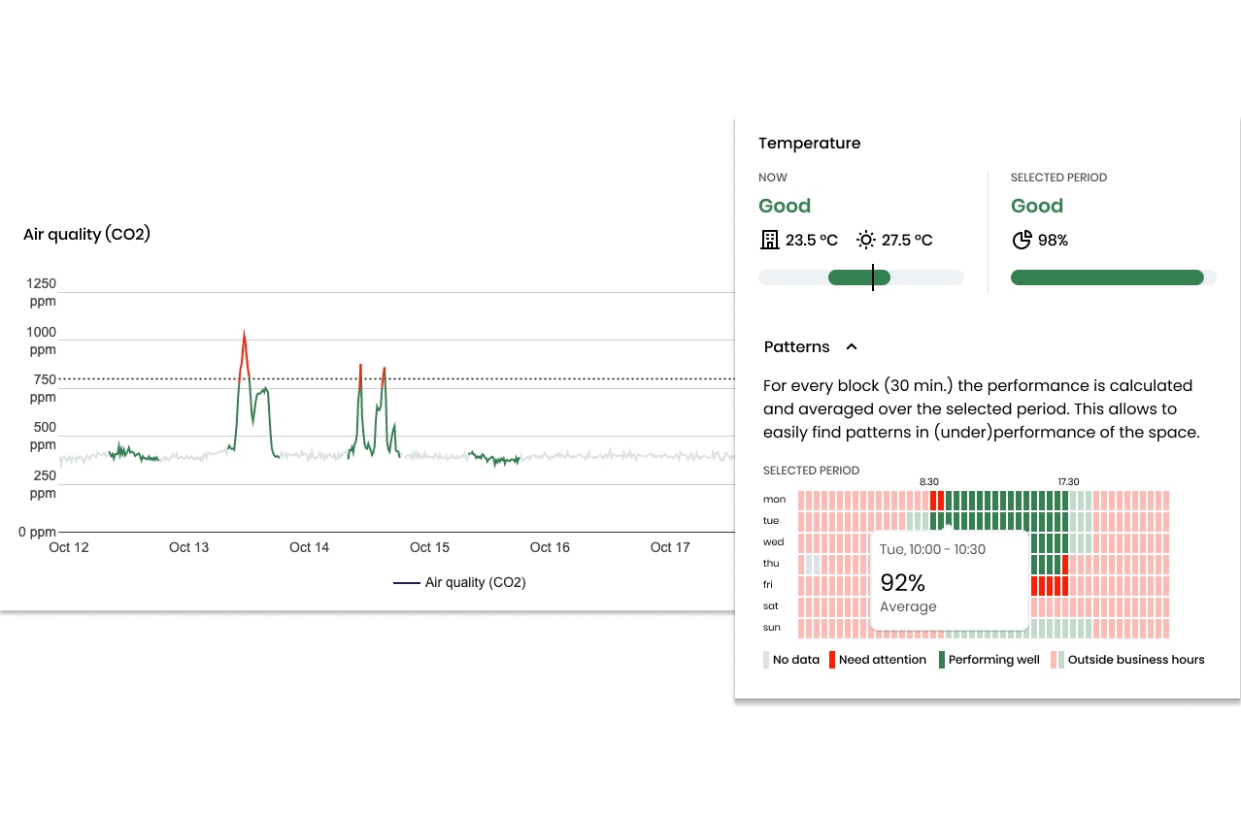The height and width of the screenshot is (815, 1241).
Task: Click the 23.5 °C indoor temperature value
Action: click(x=811, y=240)
